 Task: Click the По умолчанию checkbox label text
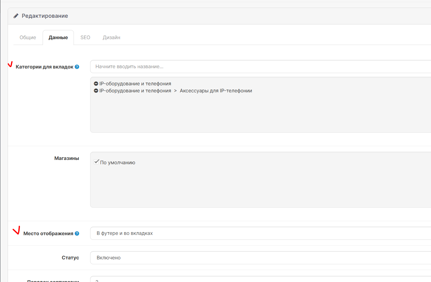click(117, 163)
